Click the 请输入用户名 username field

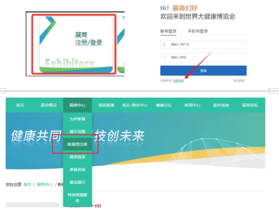coord(204,44)
